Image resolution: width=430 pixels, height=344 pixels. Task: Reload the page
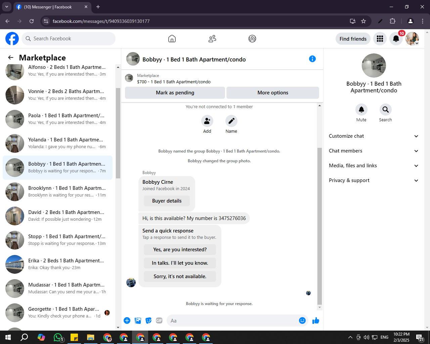click(32, 21)
